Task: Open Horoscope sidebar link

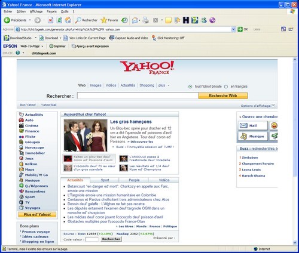Action: click(x=35, y=147)
